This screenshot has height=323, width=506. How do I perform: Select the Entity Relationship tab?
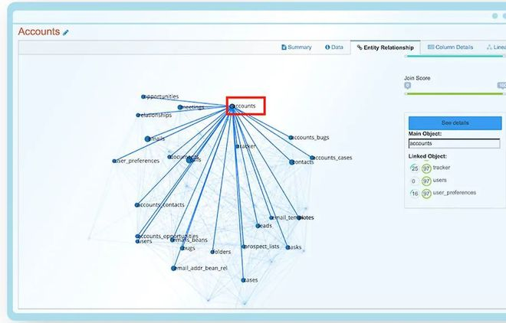click(385, 48)
